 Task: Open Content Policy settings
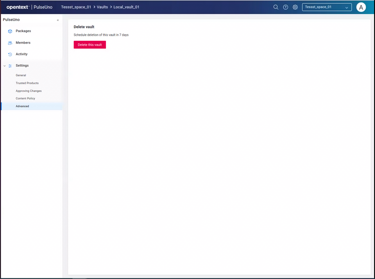[x=25, y=99]
